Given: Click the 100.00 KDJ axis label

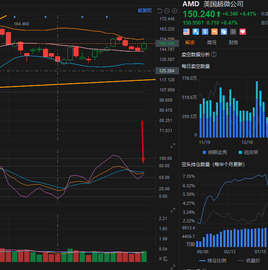Looking at the screenshot, I should [x=165, y=158].
